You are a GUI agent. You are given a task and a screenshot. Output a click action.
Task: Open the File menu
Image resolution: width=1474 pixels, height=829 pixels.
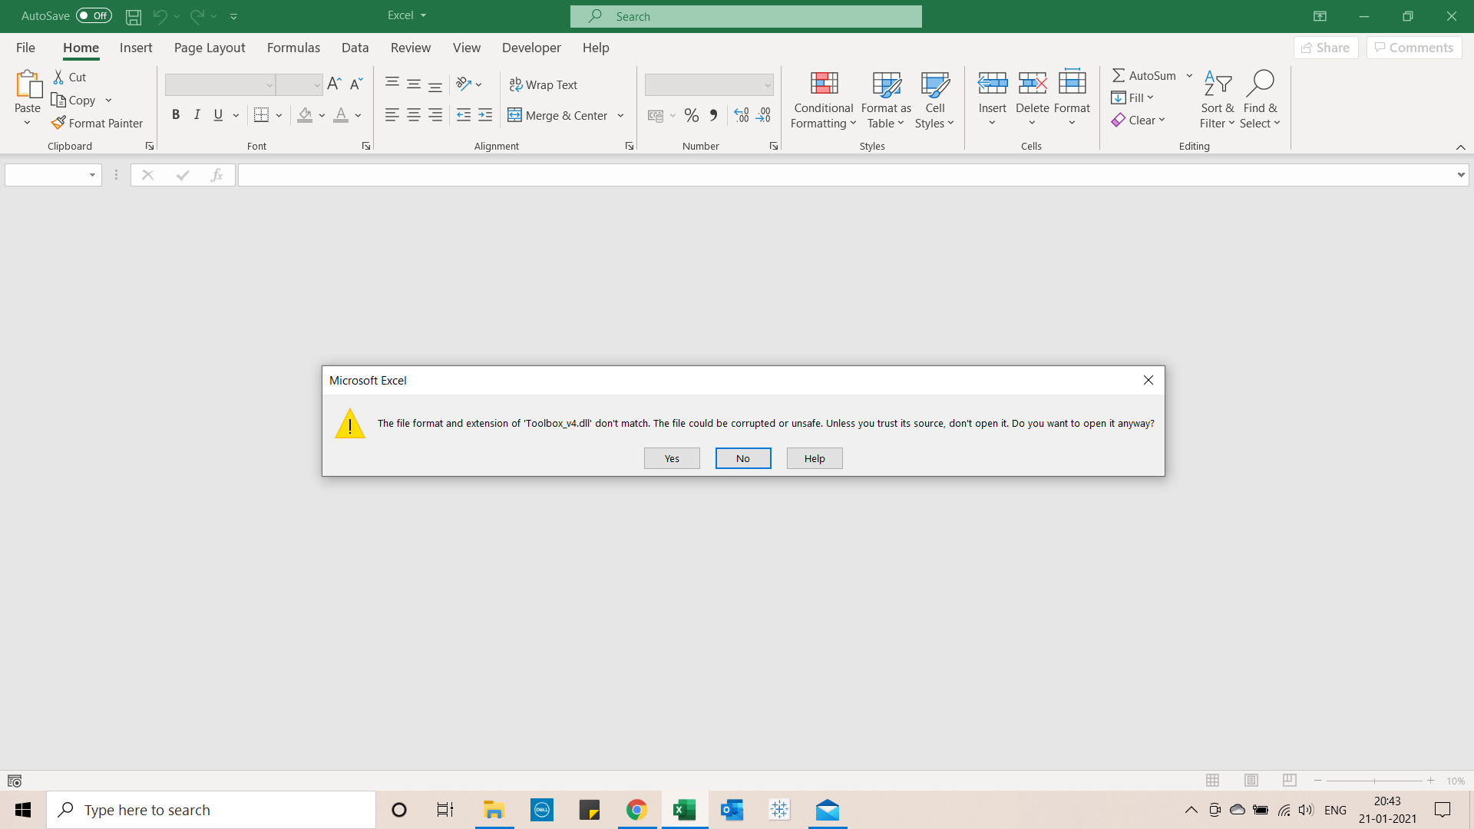point(25,48)
